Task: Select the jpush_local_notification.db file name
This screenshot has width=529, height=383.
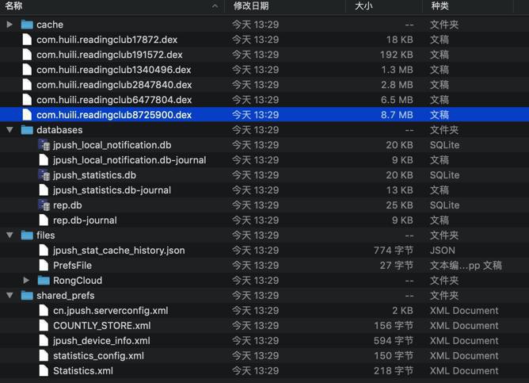Action: tap(112, 145)
